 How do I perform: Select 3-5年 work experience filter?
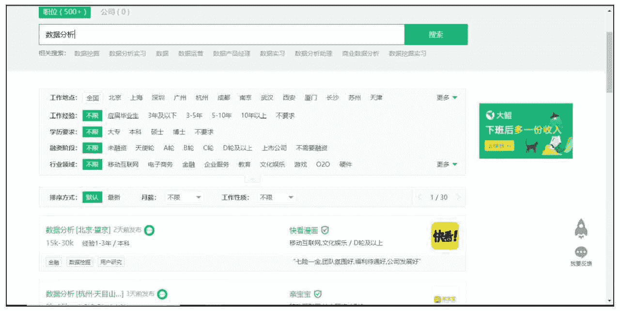pyautogui.click(x=194, y=116)
